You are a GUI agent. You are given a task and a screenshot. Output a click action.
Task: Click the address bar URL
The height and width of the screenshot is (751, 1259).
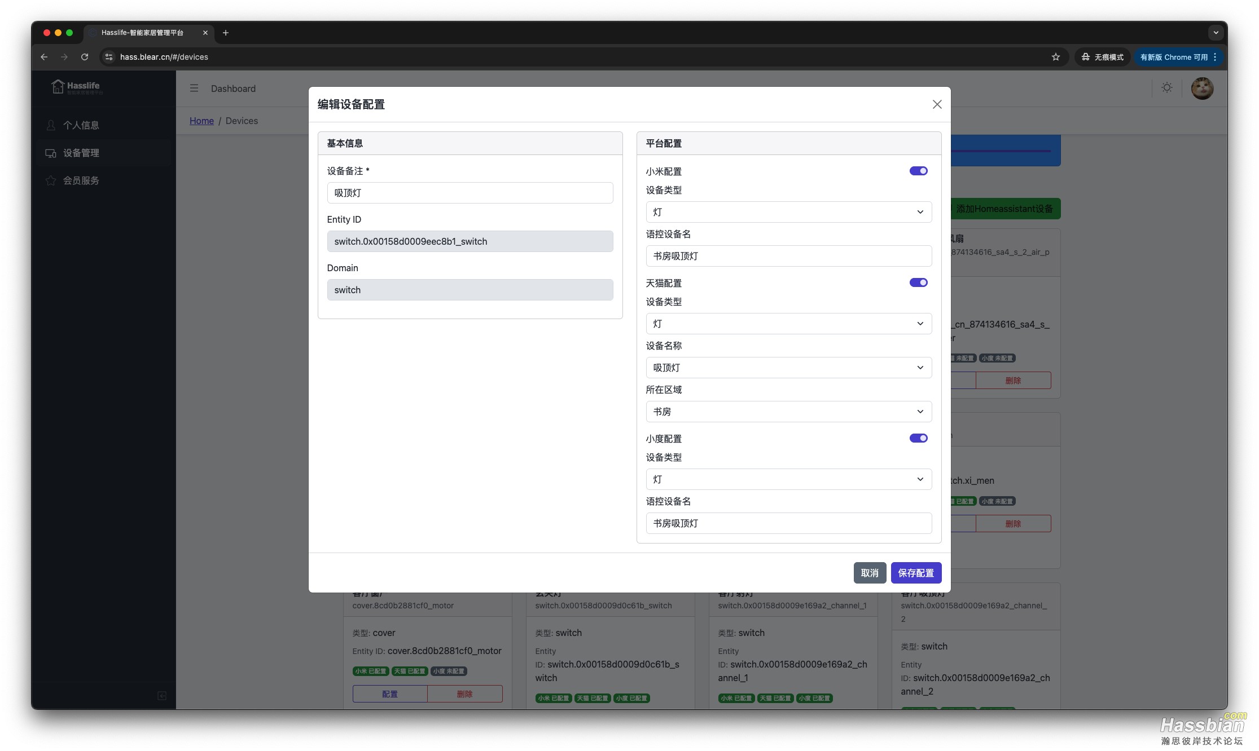(164, 57)
